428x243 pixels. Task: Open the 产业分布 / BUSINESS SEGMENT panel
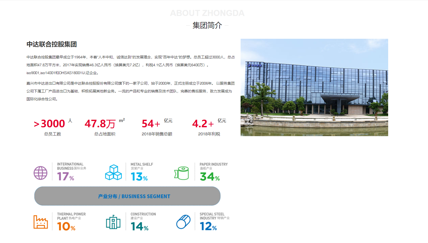pos(127,196)
